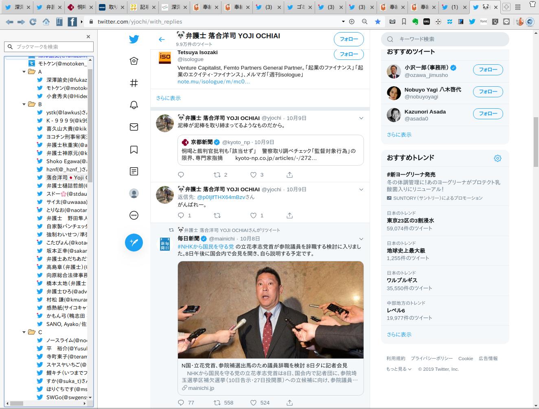This screenshot has width=539, height=409.
Task: Open the browser tab list menu
Action: 518,7
